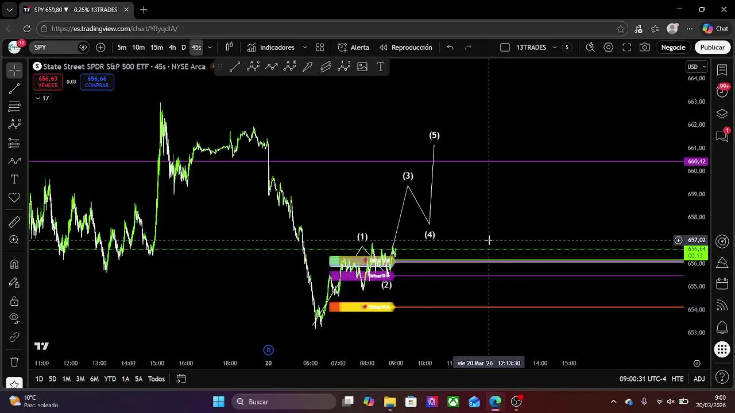Viewport: 735px width, 413px height.
Task: Toggle hide all drawings eye icon
Action: pyautogui.click(x=14, y=318)
